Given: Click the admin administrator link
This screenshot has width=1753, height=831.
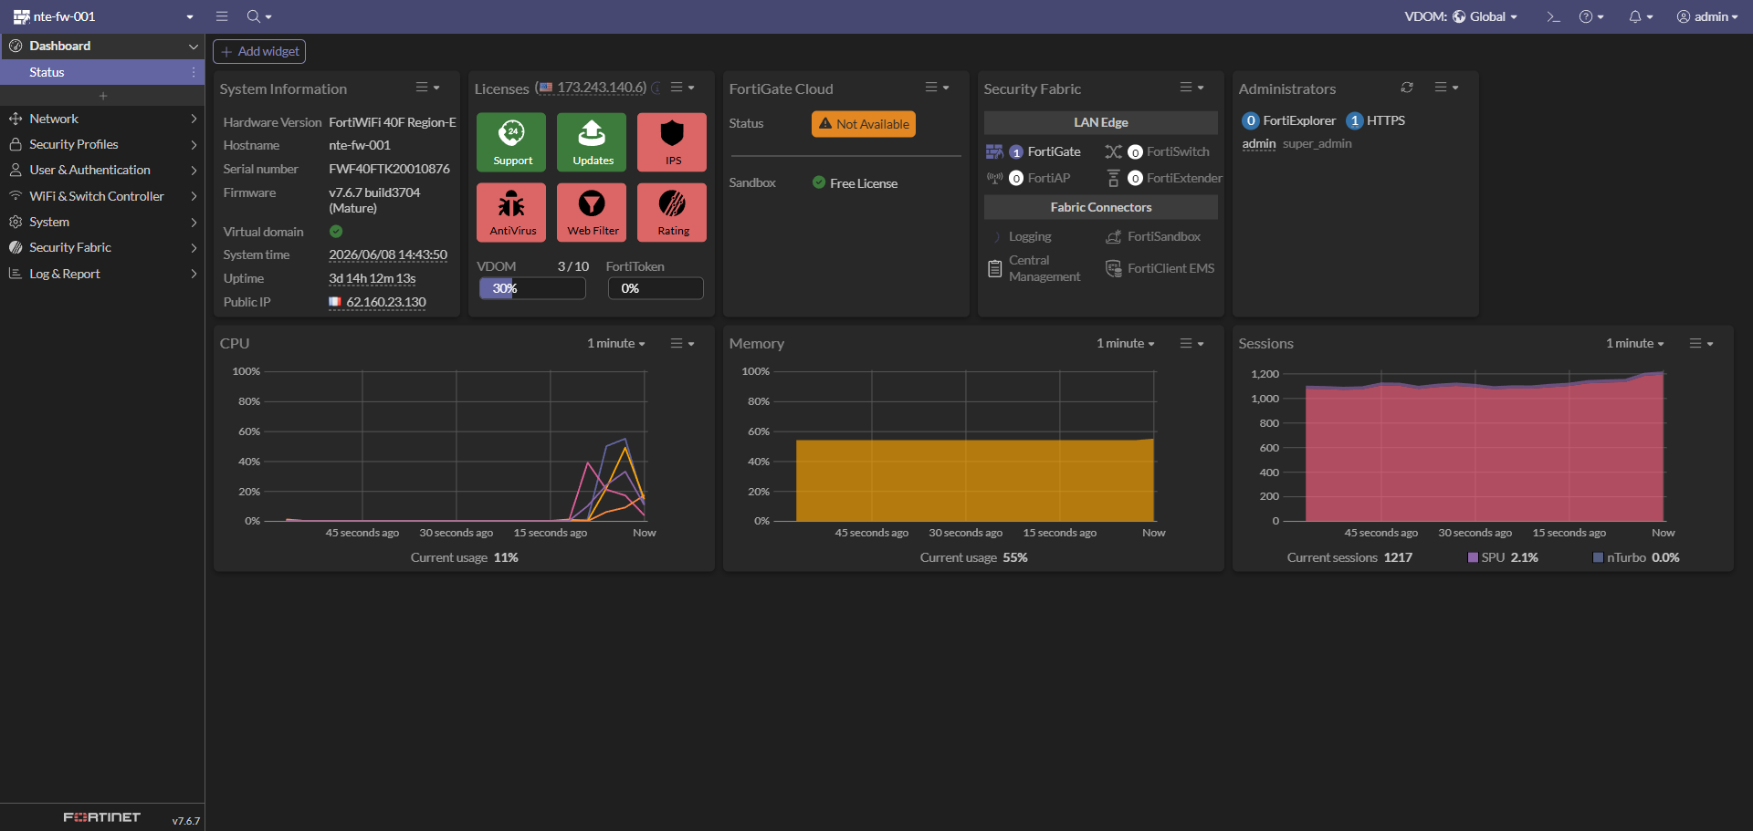Looking at the screenshot, I should (1258, 143).
